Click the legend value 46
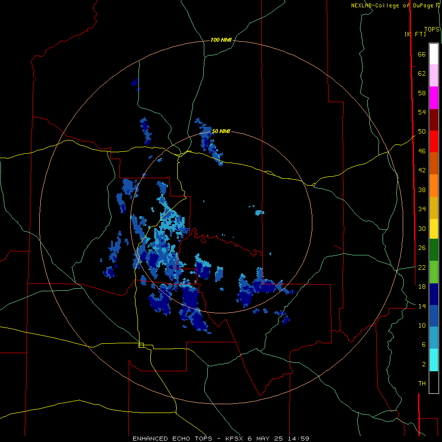Viewport: 442px width, 442px height. pyautogui.click(x=422, y=151)
